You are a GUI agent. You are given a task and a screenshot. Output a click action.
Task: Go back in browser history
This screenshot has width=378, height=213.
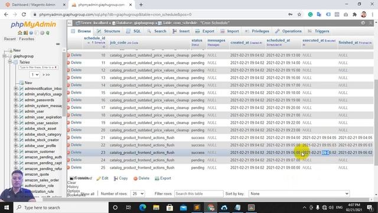tap(6, 14)
